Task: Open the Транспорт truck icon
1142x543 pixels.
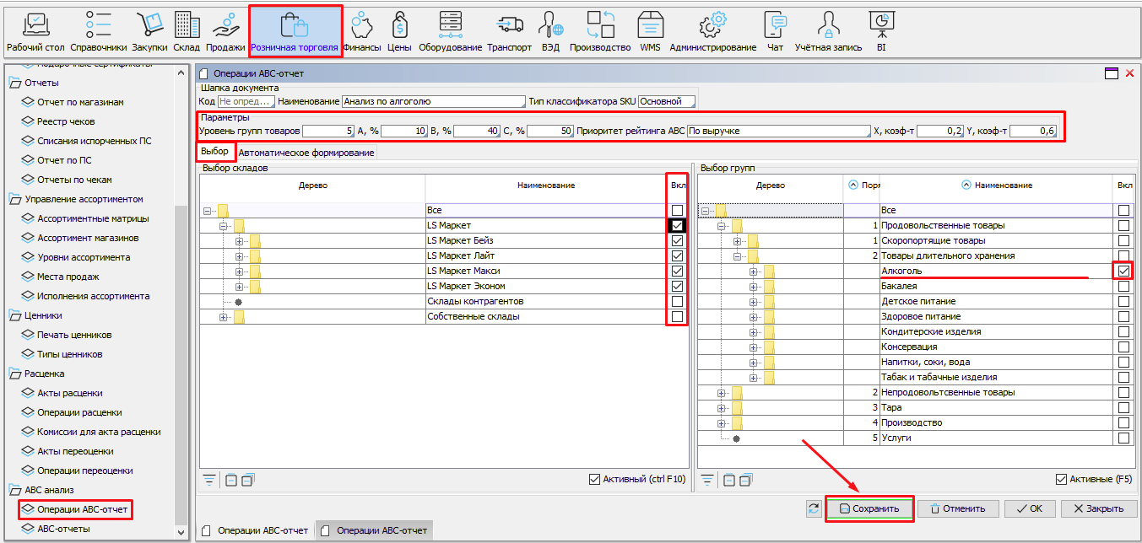Action: click(x=509, y=26)
